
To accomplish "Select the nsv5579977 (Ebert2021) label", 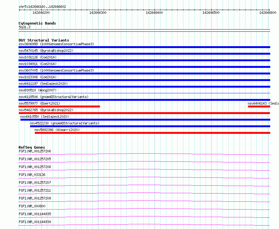I will point(39,103).
